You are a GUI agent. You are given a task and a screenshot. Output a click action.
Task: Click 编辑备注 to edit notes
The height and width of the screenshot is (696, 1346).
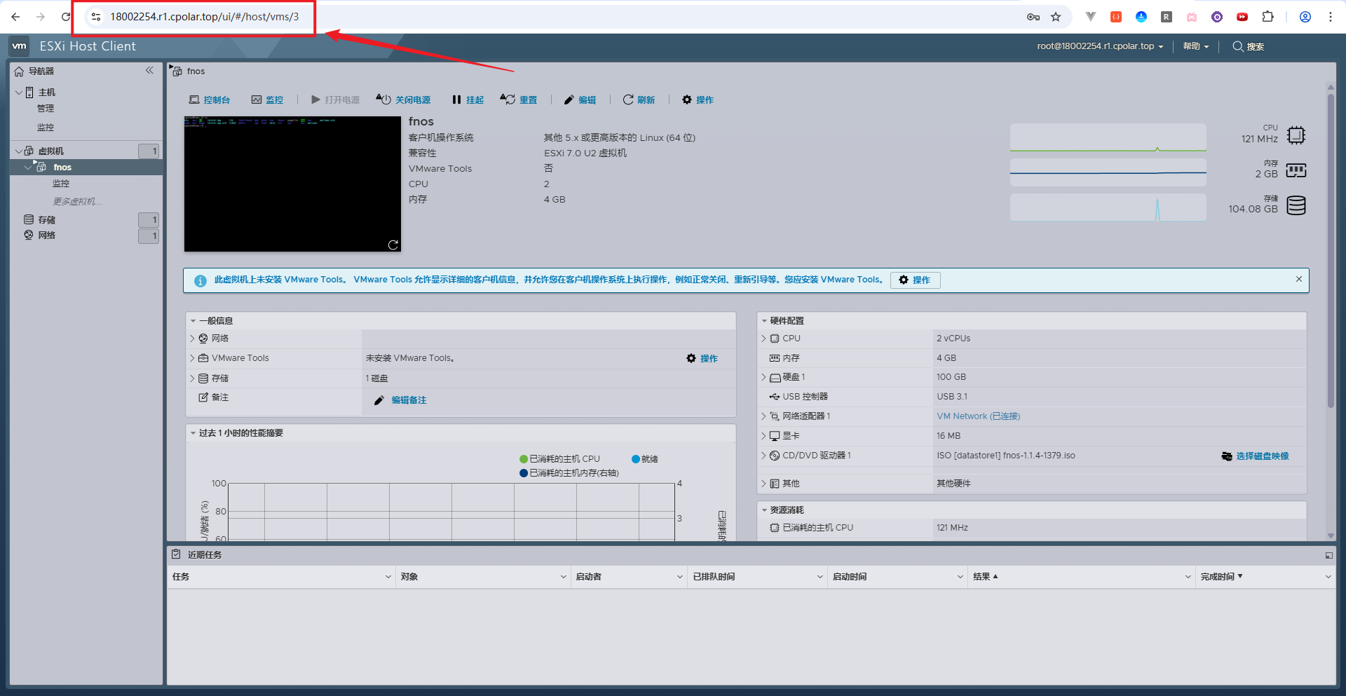click(408, 400)
